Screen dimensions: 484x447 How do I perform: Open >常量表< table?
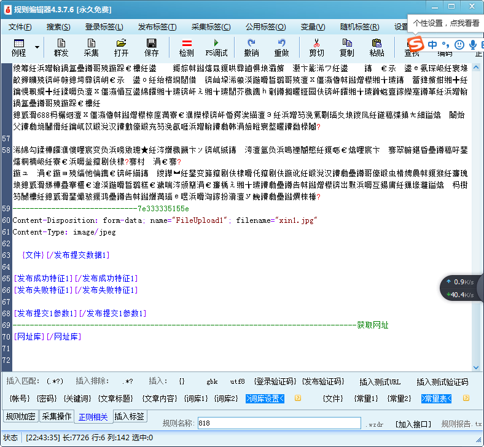pyautogui.click(x=436, y=398)
